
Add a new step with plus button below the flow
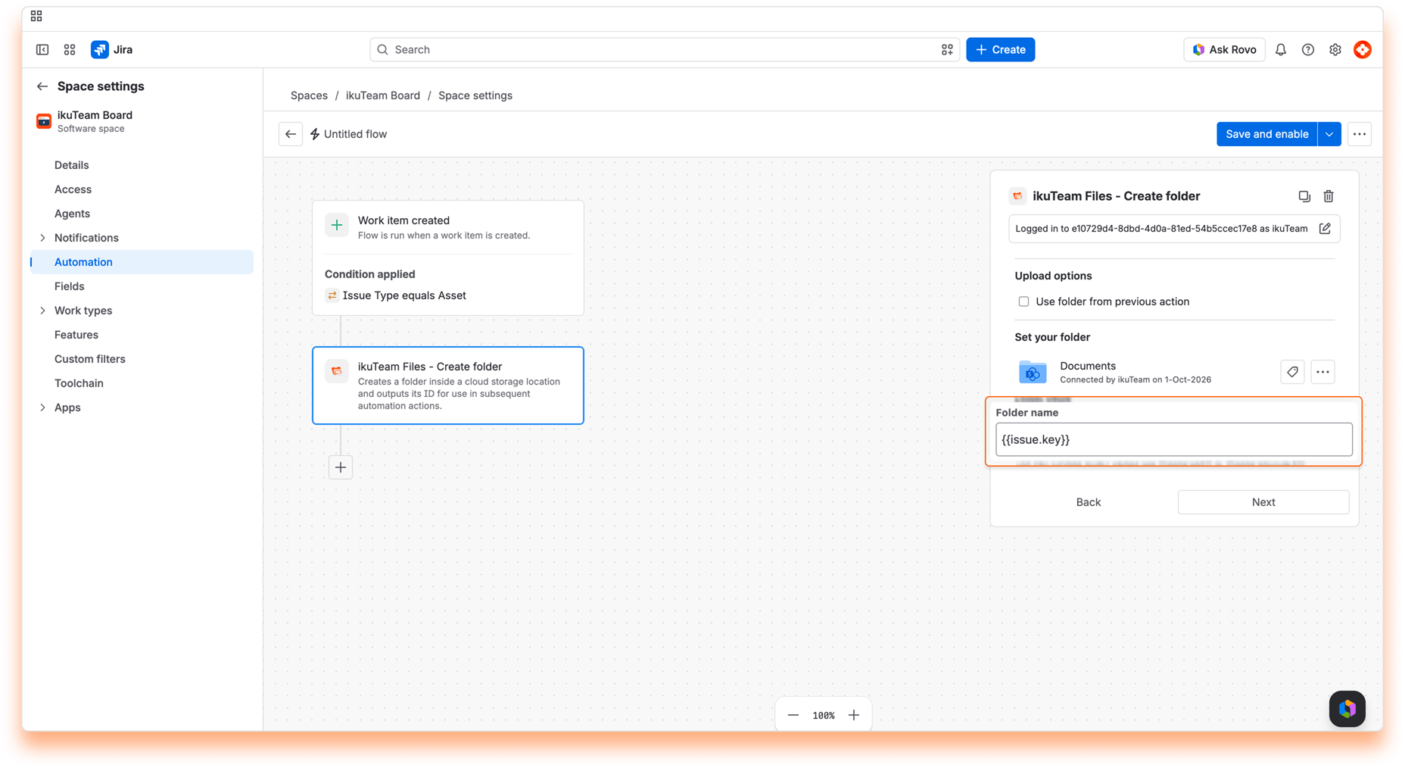pos(341,467)
